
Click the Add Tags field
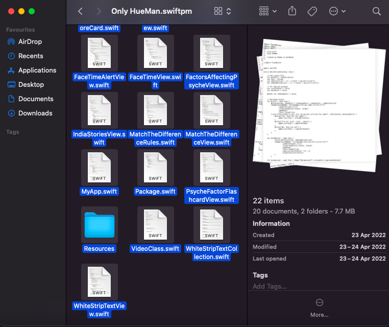point(270,286)
